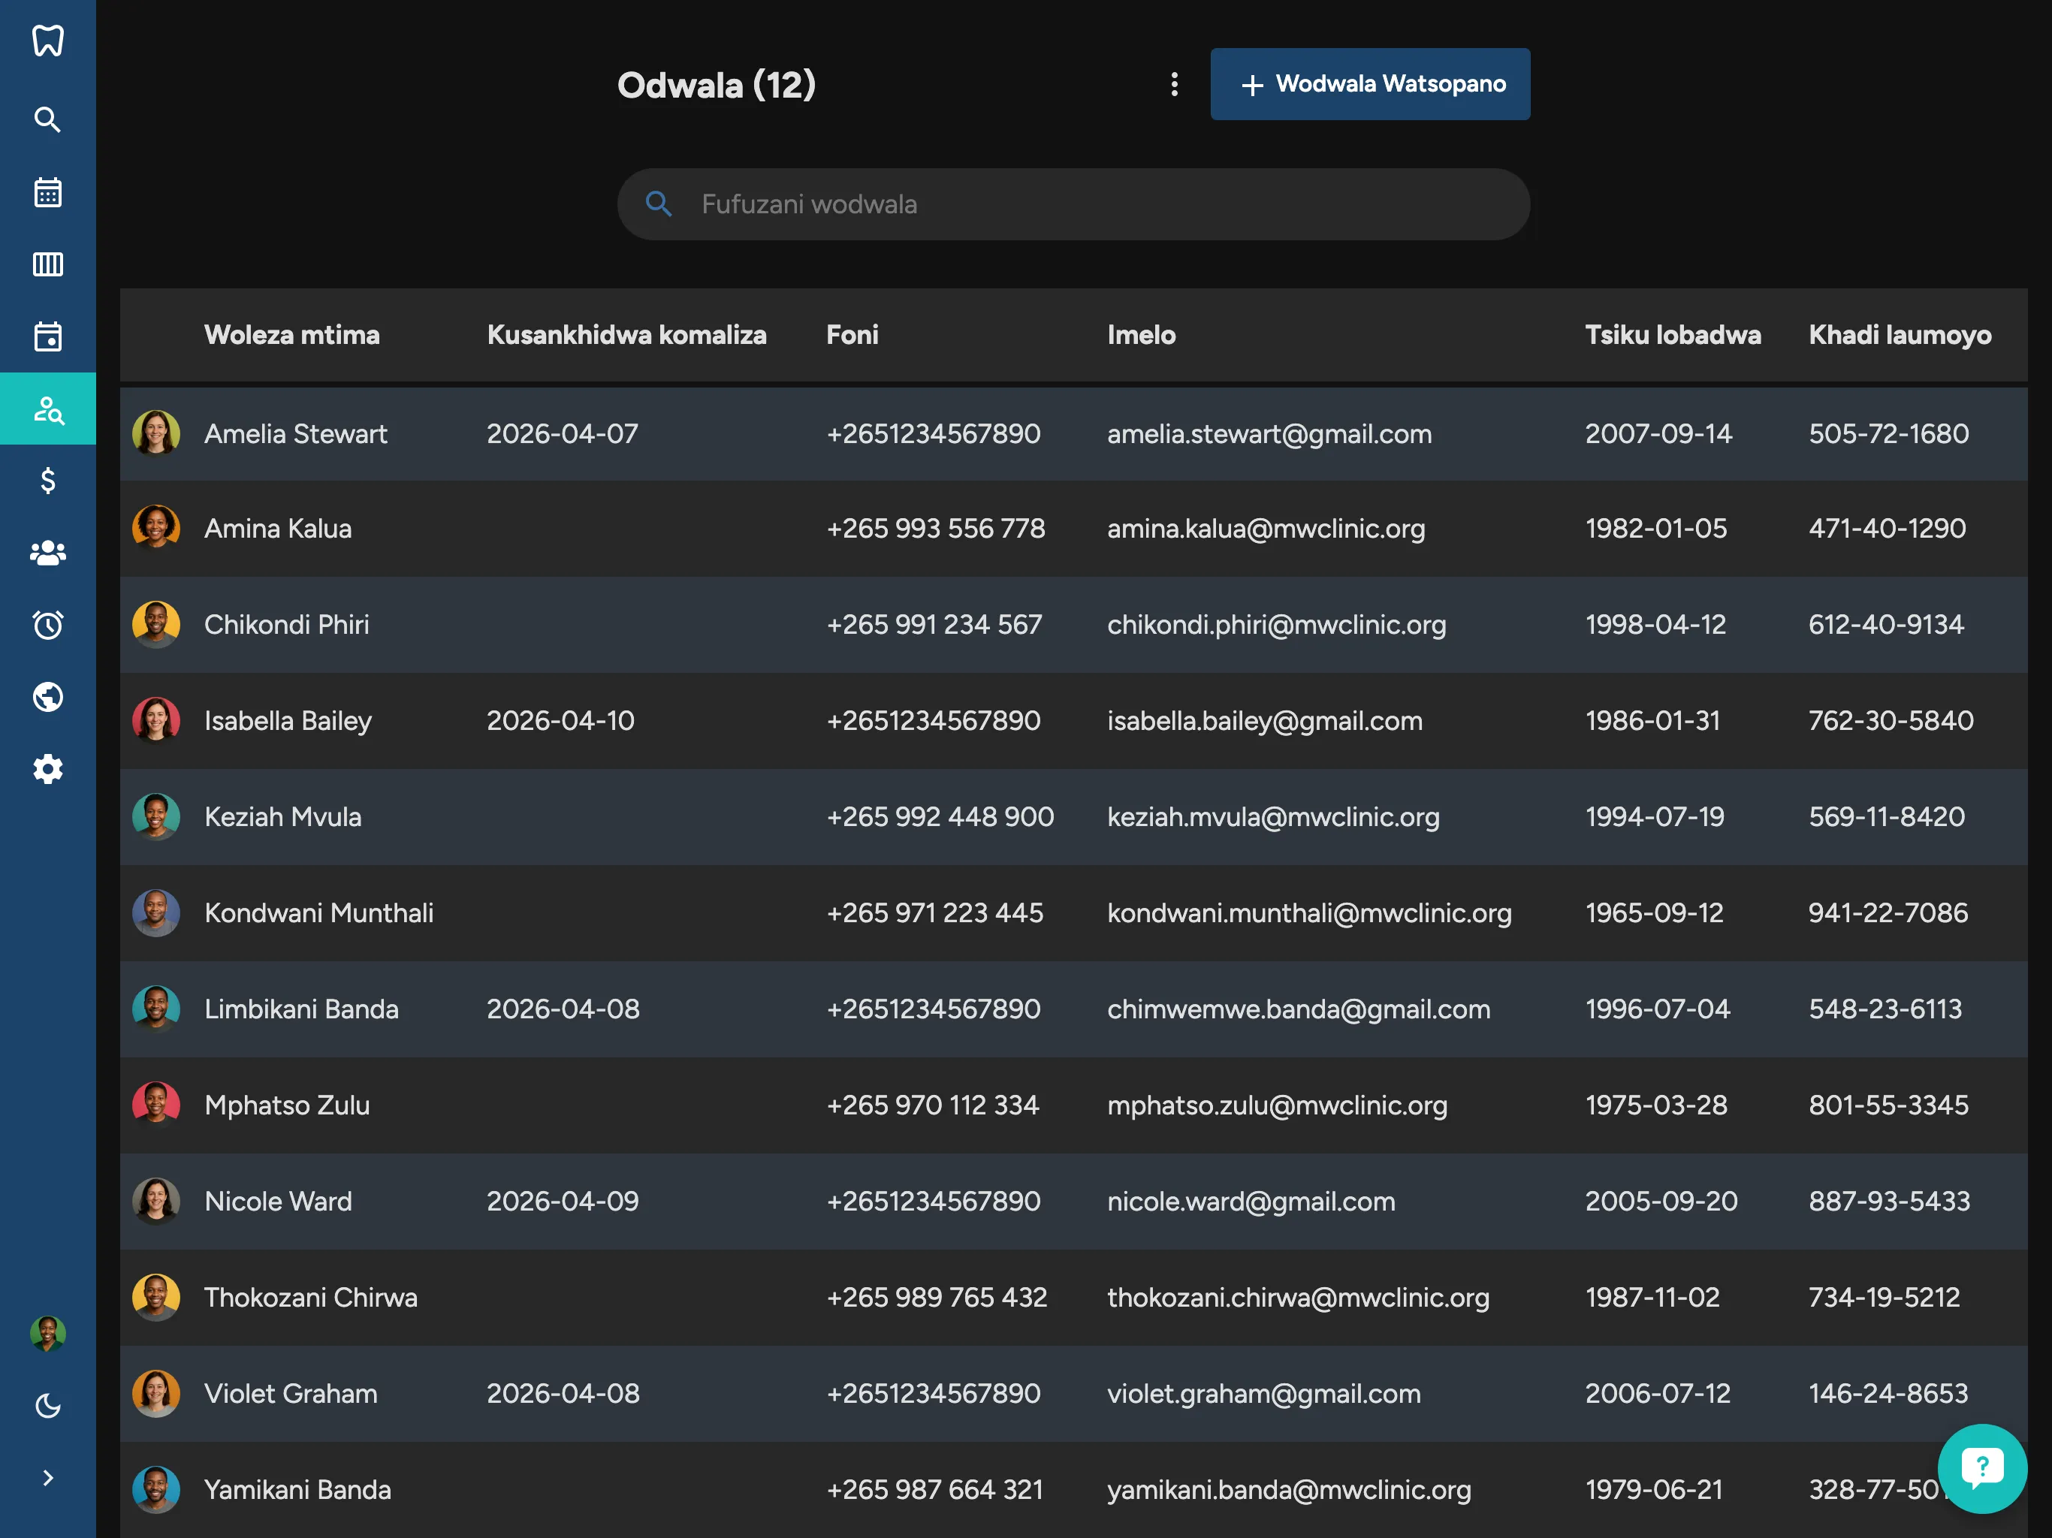The image size is (2052, 1538).
Task: Sort by Woleza mtima column header
Action: 291,335
